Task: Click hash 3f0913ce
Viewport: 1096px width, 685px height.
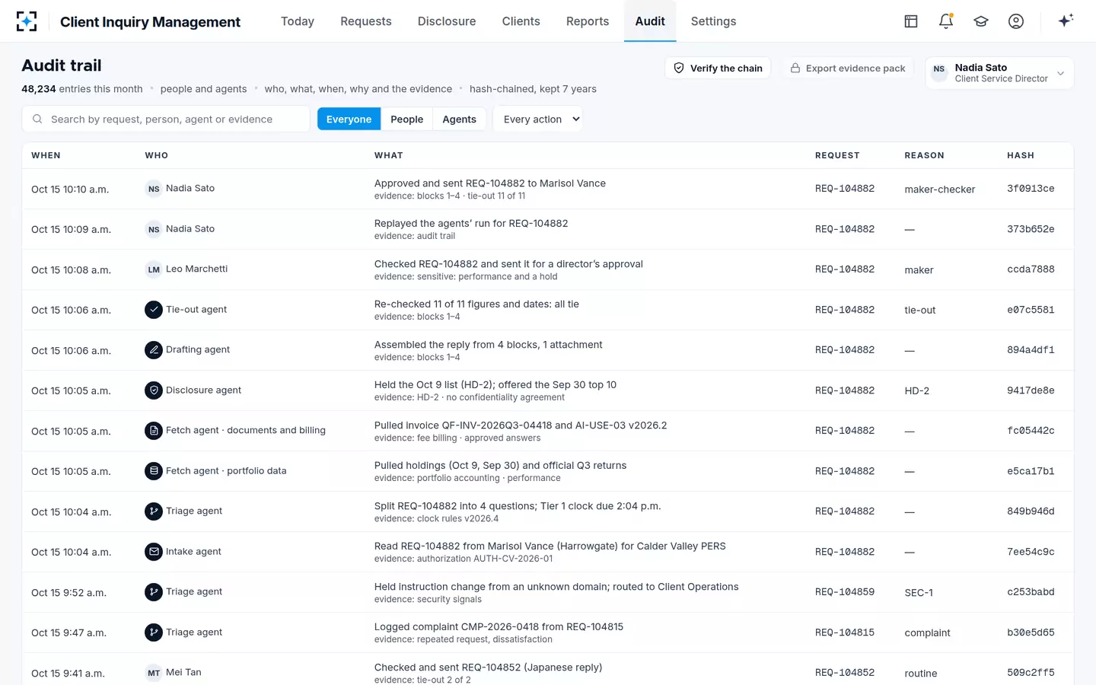Action: pyautogui.click(x=1031, y=189)
